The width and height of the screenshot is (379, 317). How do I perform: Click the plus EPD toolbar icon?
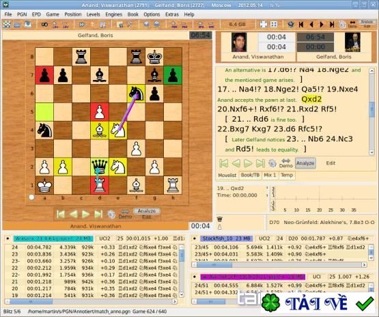pyautogui.click(x=201, y=25)
